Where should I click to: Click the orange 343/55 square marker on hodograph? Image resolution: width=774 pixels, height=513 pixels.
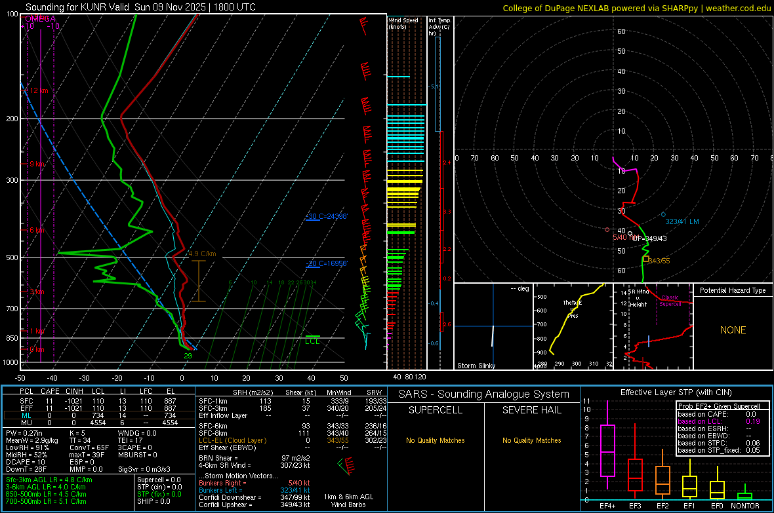(646, 259)
